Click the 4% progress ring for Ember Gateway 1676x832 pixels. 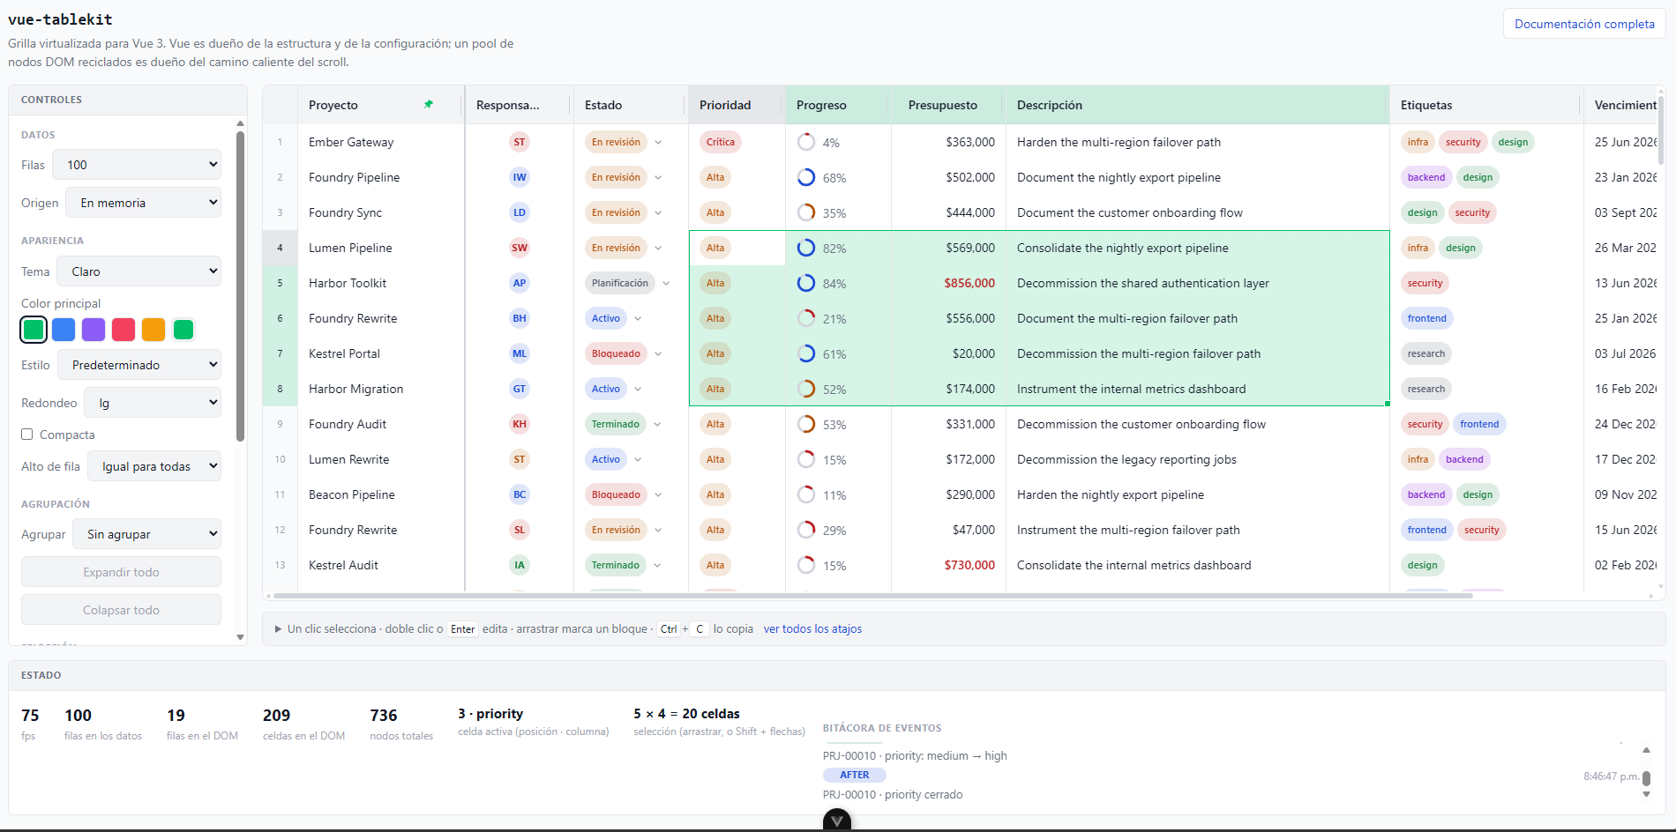tap(806, 142)
